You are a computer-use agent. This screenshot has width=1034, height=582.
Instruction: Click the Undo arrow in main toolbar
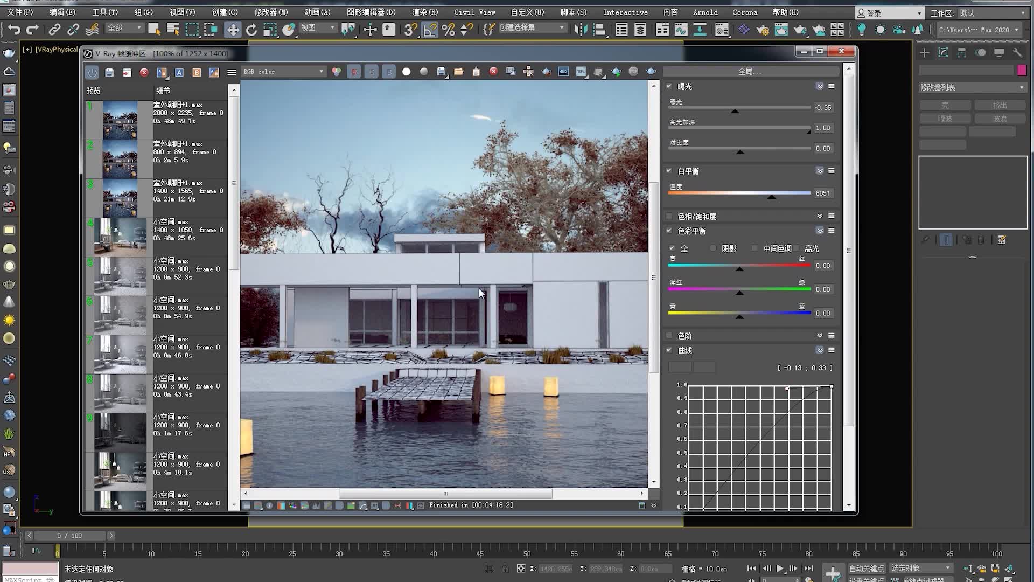point(15,30)
